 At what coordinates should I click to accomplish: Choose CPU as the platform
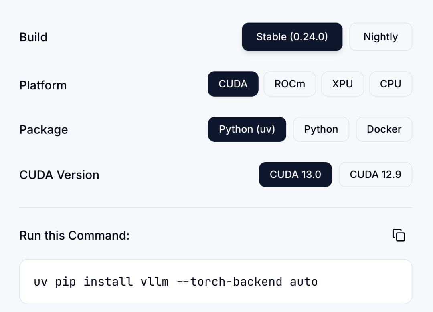tap(391, 84)
